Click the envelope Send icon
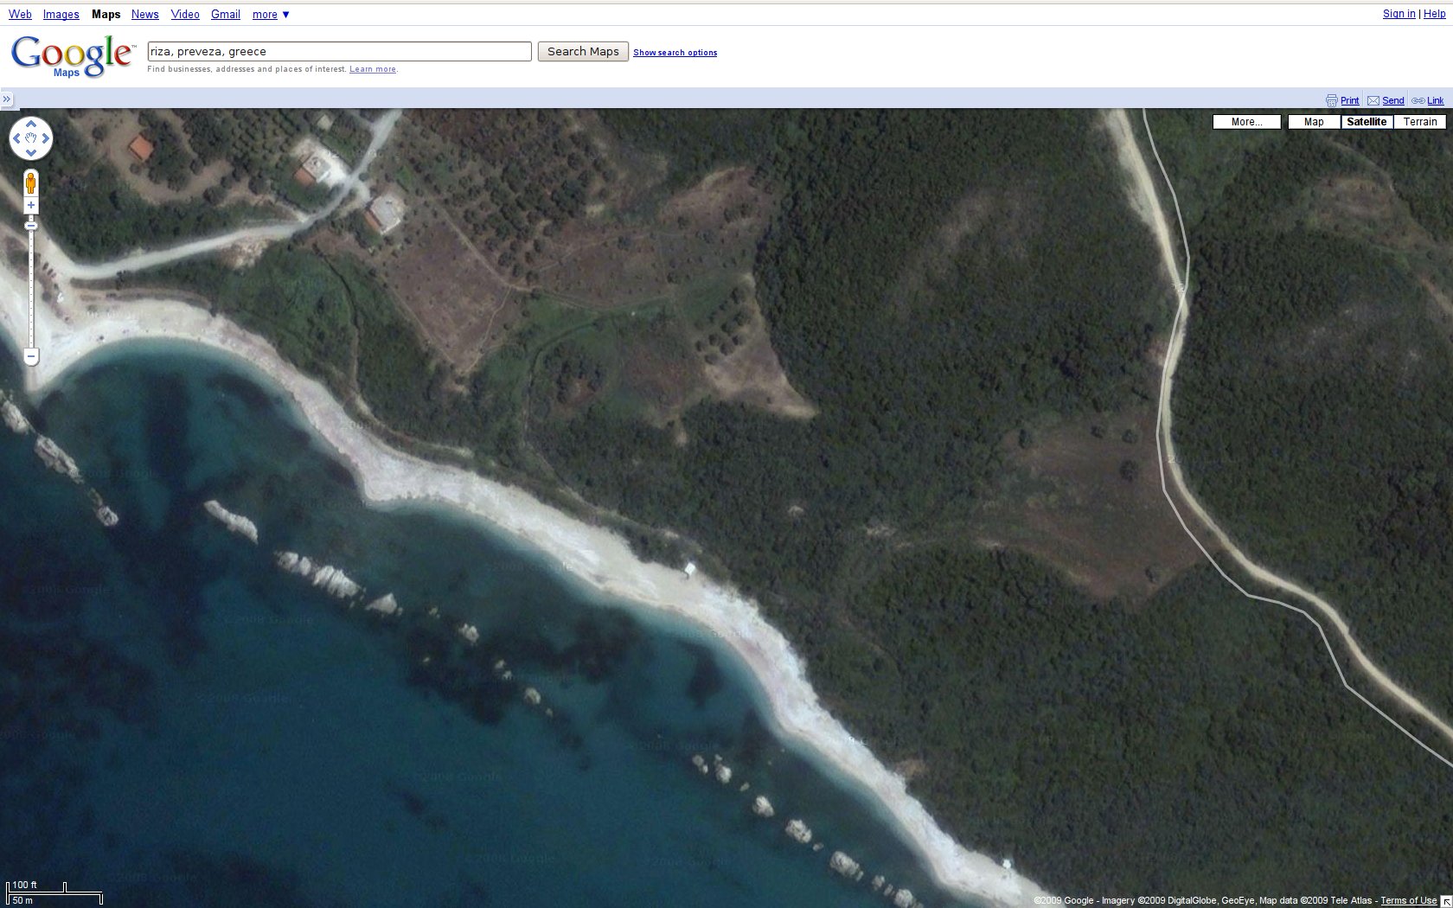The image size is (1453, 908). click(x=1373, y=100)
